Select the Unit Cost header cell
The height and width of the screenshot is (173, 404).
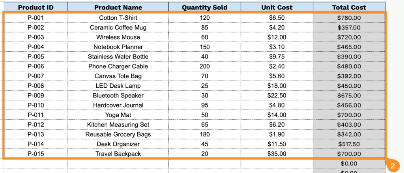point(277,8)
